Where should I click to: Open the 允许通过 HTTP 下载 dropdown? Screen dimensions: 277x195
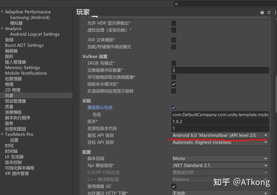pos(220,193)
